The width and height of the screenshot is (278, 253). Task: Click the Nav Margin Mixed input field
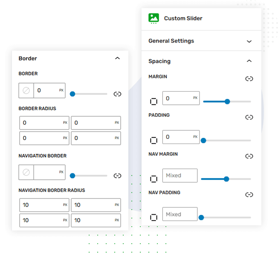pos(180,175)
